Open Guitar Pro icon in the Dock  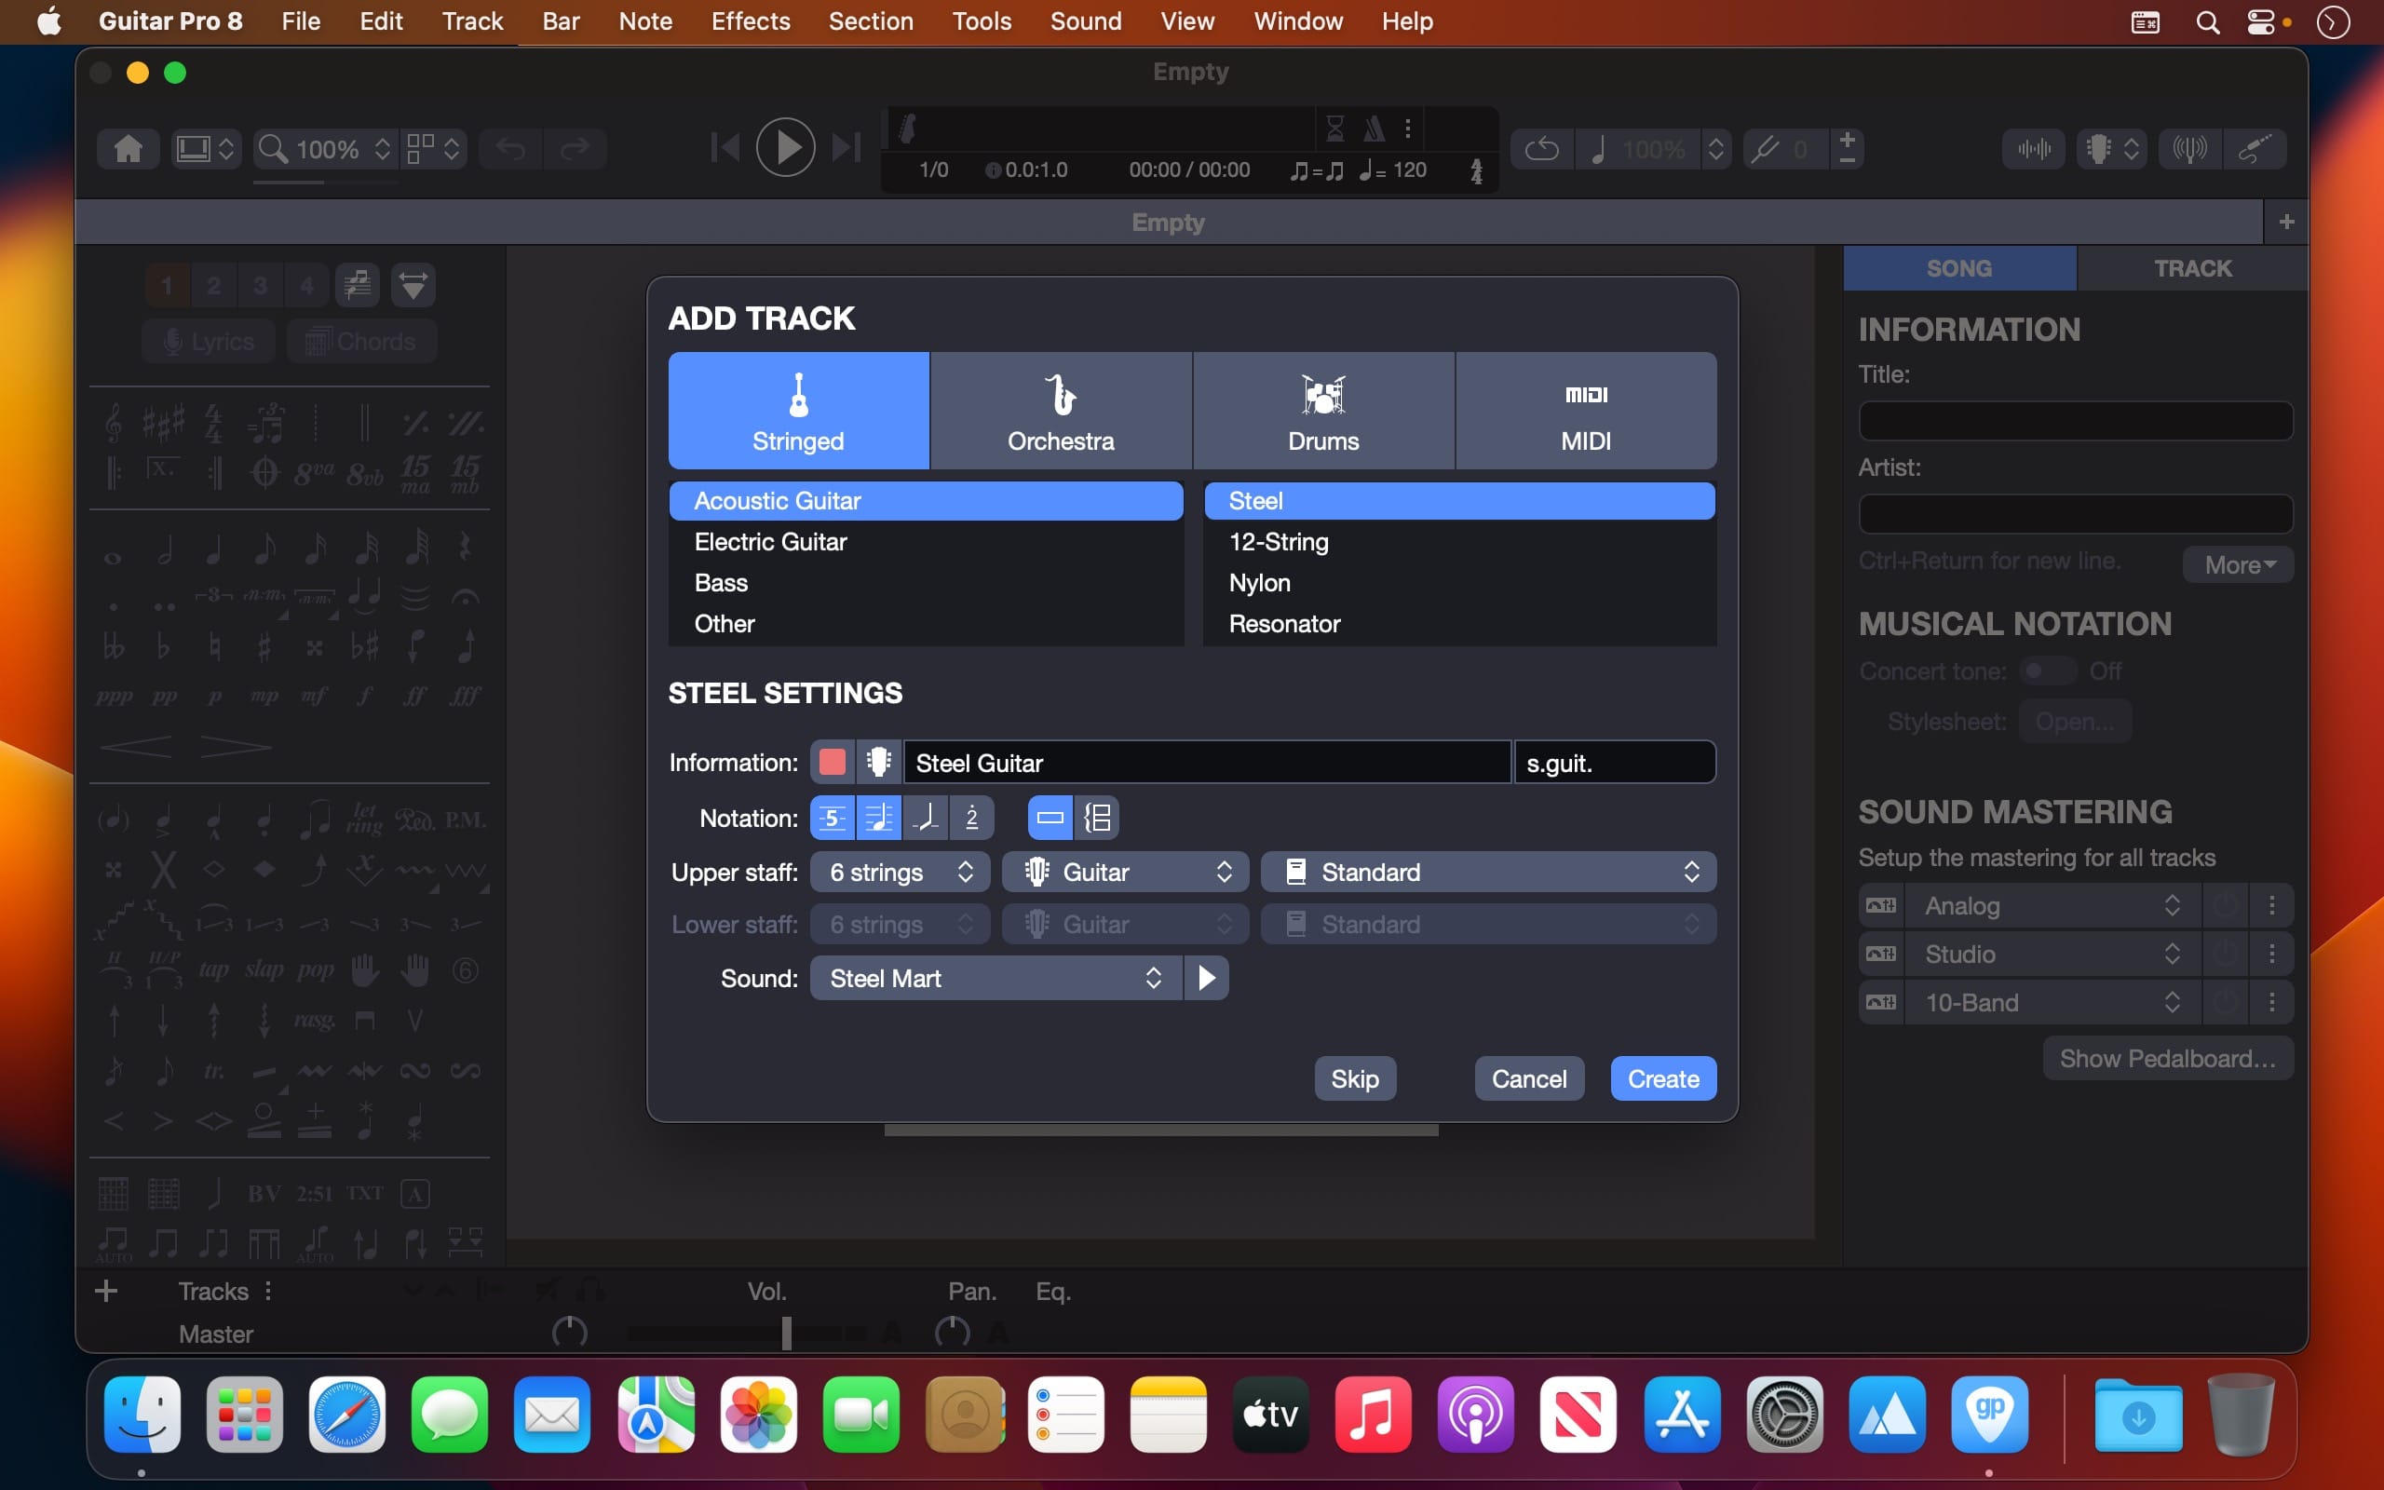point(1989,1415)
